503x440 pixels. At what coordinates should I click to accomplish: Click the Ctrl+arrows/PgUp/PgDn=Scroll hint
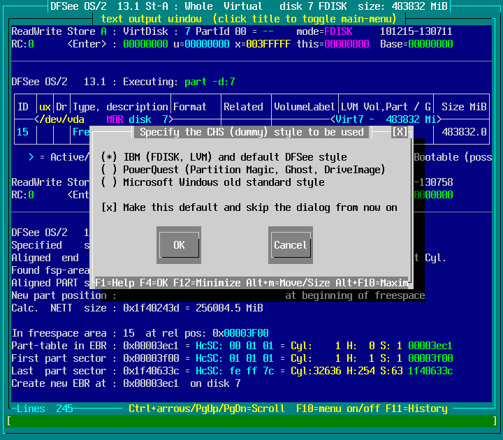click(x=207, y=409)
